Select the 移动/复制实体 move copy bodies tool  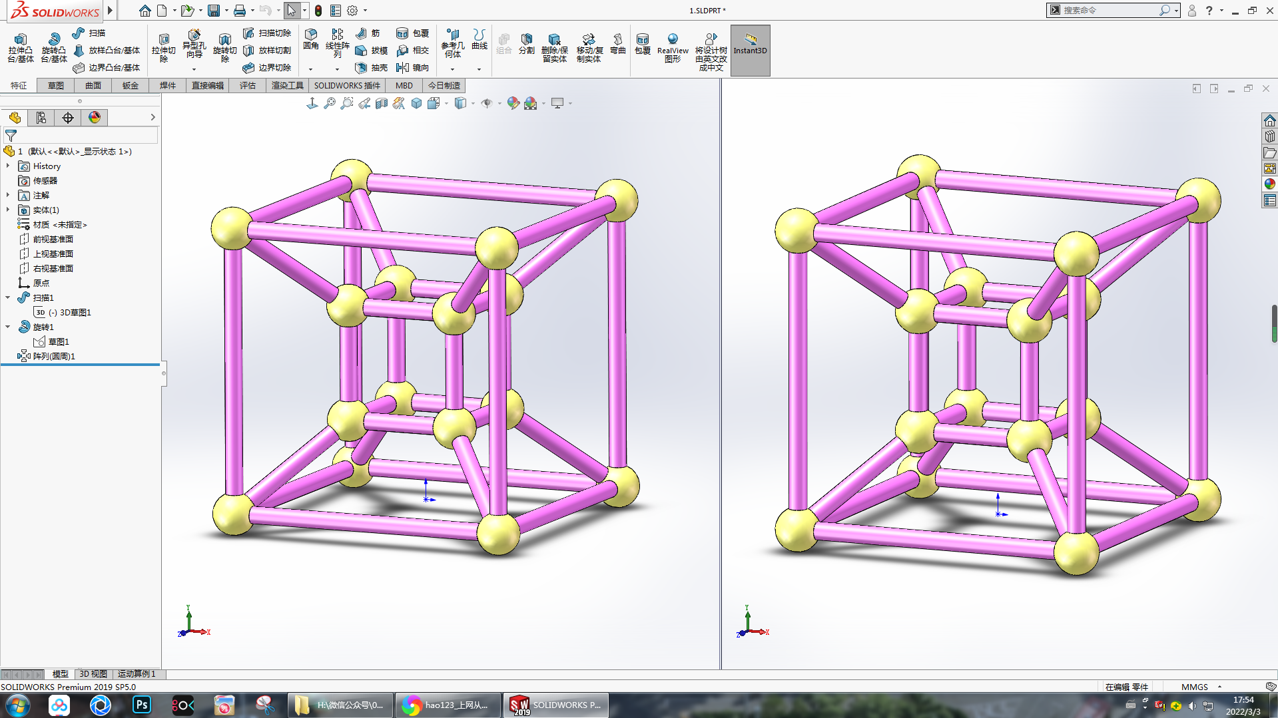click(589, 48)
